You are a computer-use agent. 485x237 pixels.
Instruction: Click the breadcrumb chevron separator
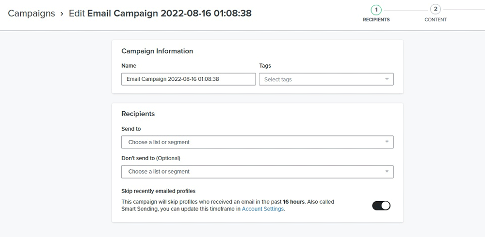[62, 14]
